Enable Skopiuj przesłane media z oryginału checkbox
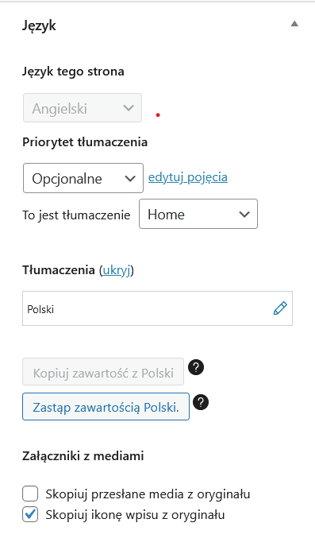 tap(30, 494)
